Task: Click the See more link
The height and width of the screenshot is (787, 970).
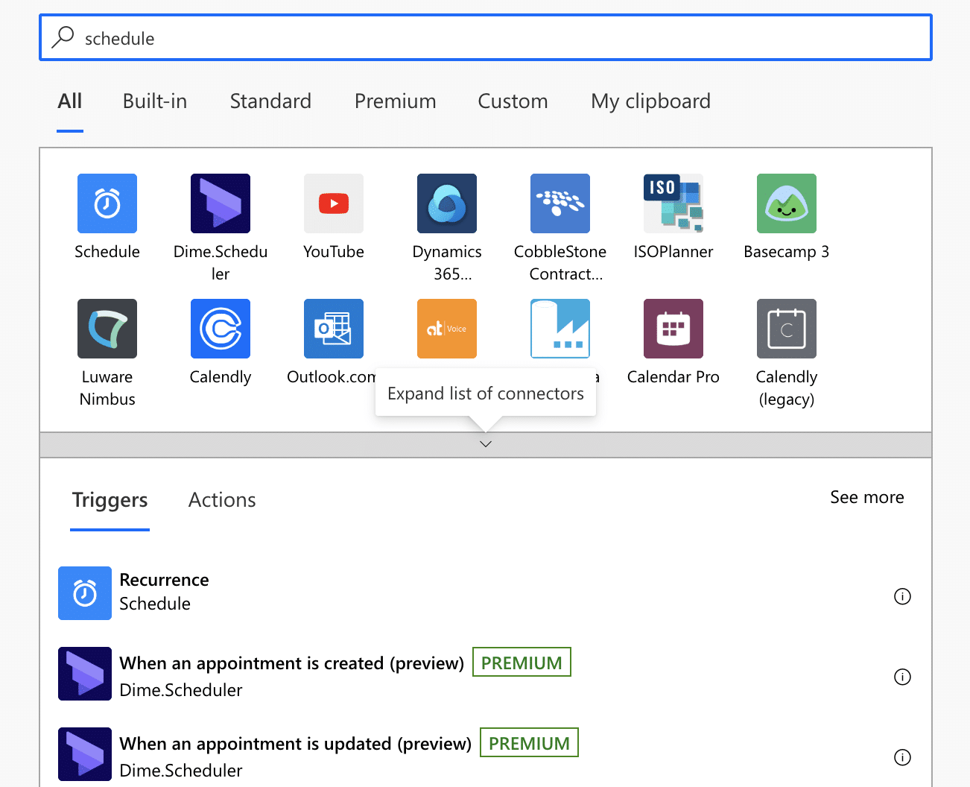Action: (866, 497)
